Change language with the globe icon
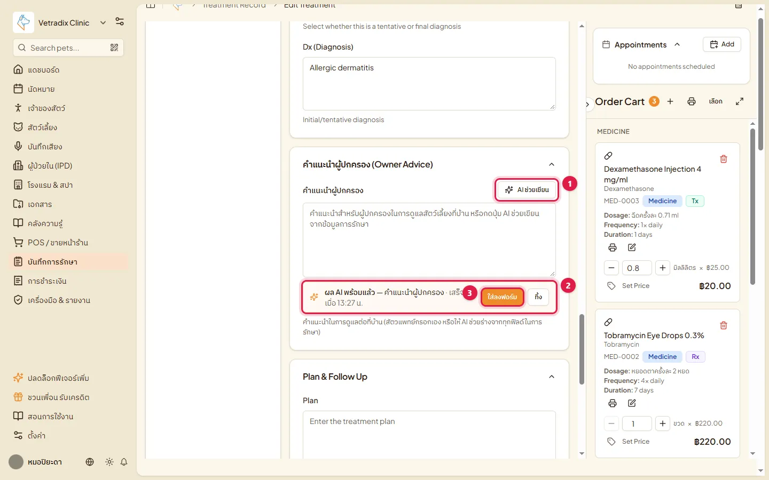The height and width of the screenshot is (480, 769). point(90,462)
